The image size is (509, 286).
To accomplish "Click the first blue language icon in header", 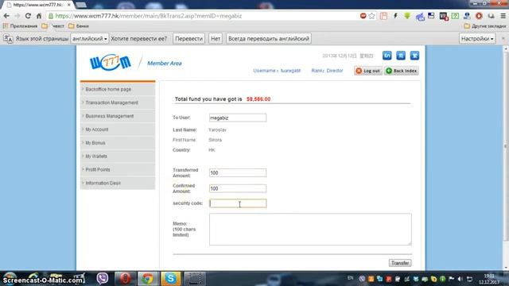I will (x=387, y=56).
